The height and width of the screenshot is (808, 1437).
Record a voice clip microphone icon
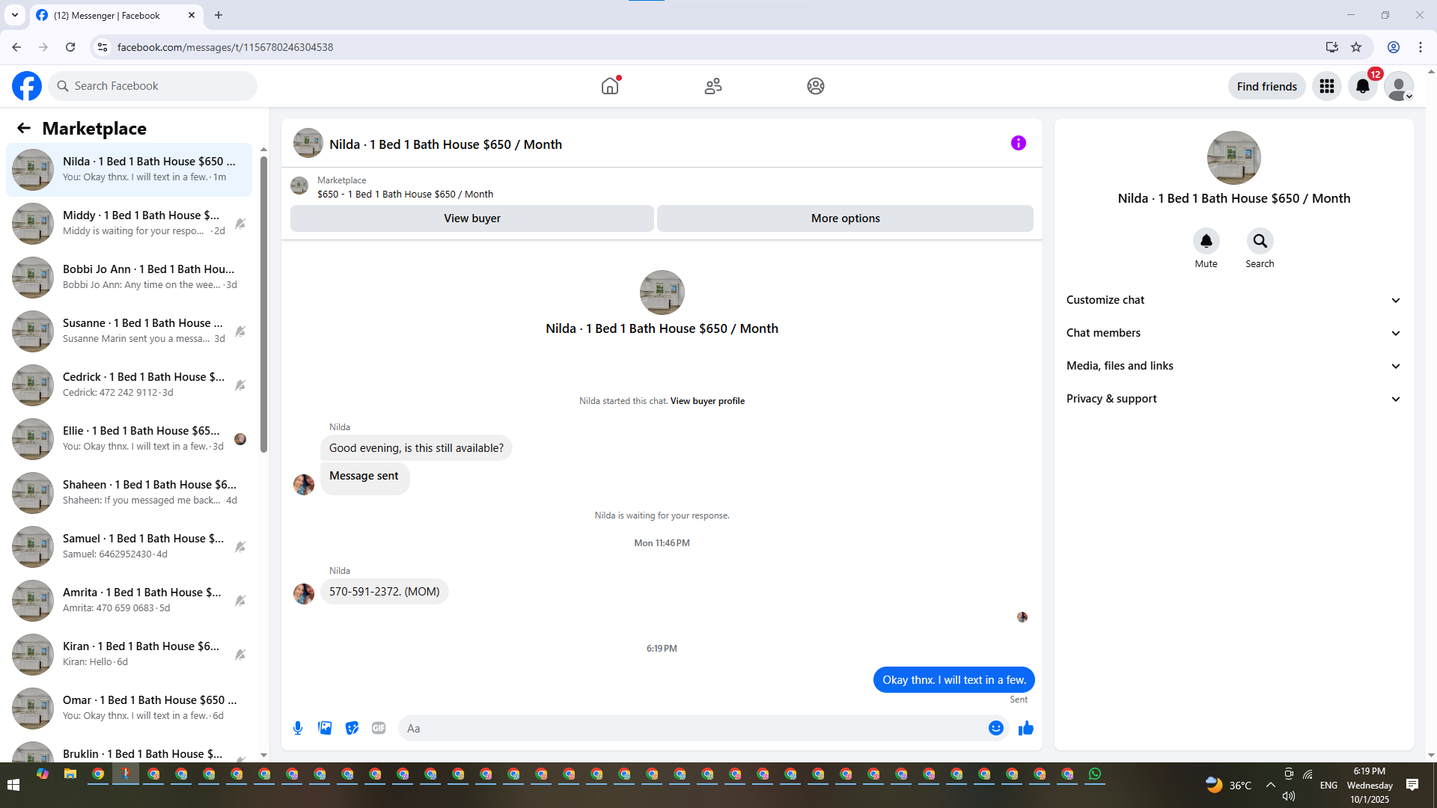click(298, 728)
